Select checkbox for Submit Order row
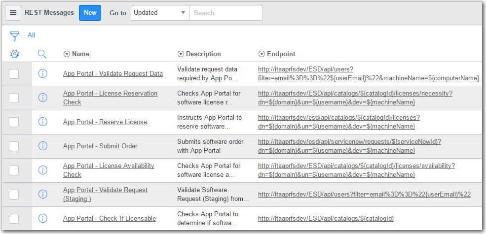Image resolution: width=486 pixels, height=234 pixels. pyautogui.click(x=14, y=146)
